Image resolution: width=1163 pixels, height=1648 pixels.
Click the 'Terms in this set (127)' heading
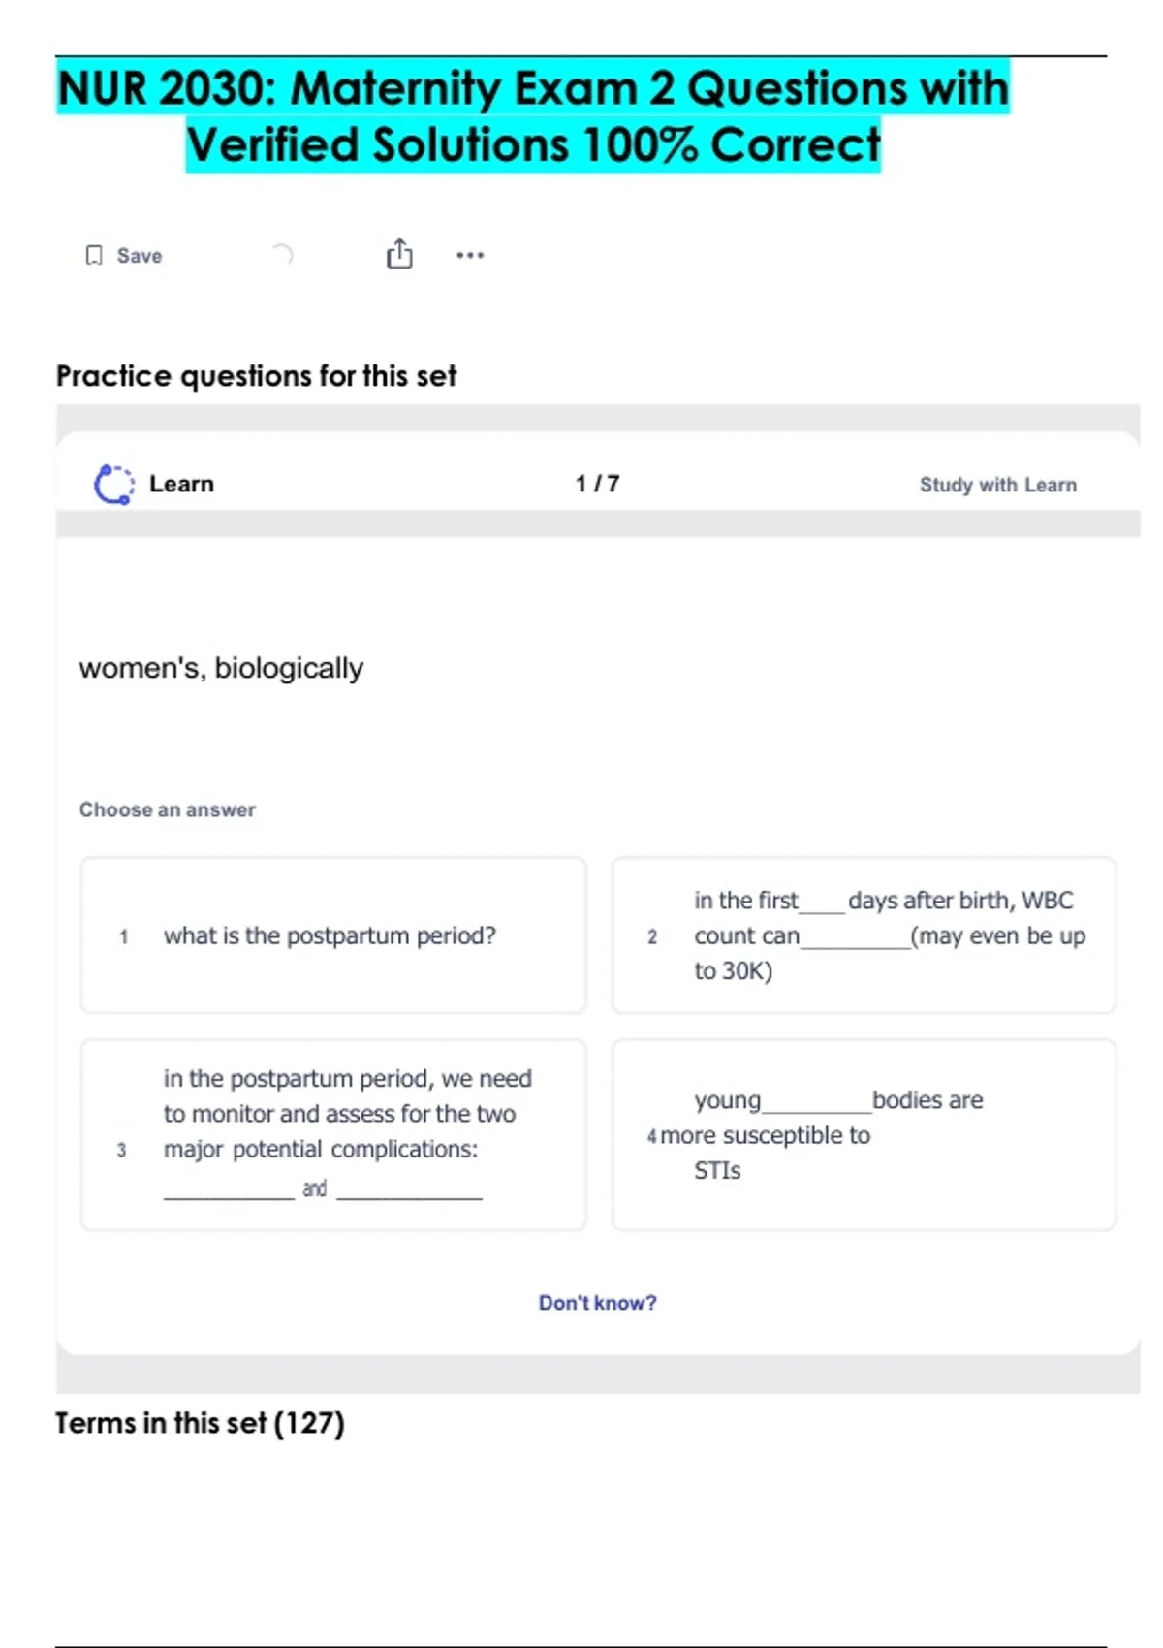point(200,1423)
